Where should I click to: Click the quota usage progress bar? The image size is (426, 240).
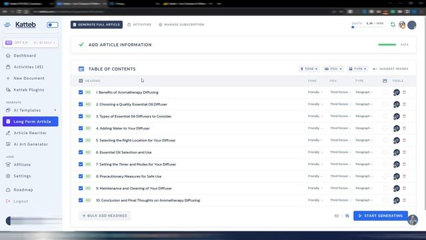[x=367, y=27]
